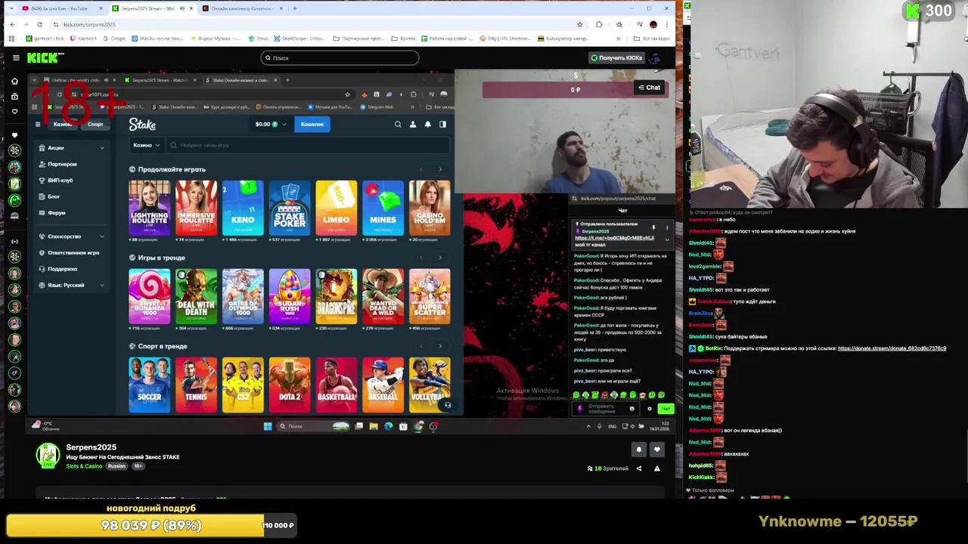Open the Dota 2 sport tile

coord(290,385)
